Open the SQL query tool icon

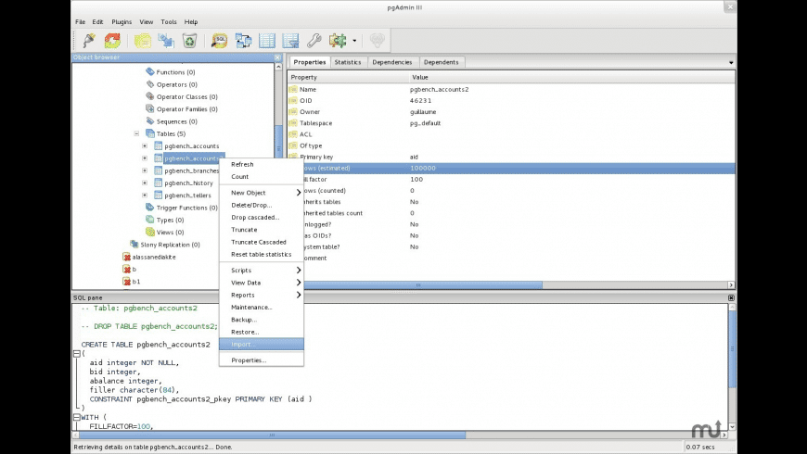(219, 41)
